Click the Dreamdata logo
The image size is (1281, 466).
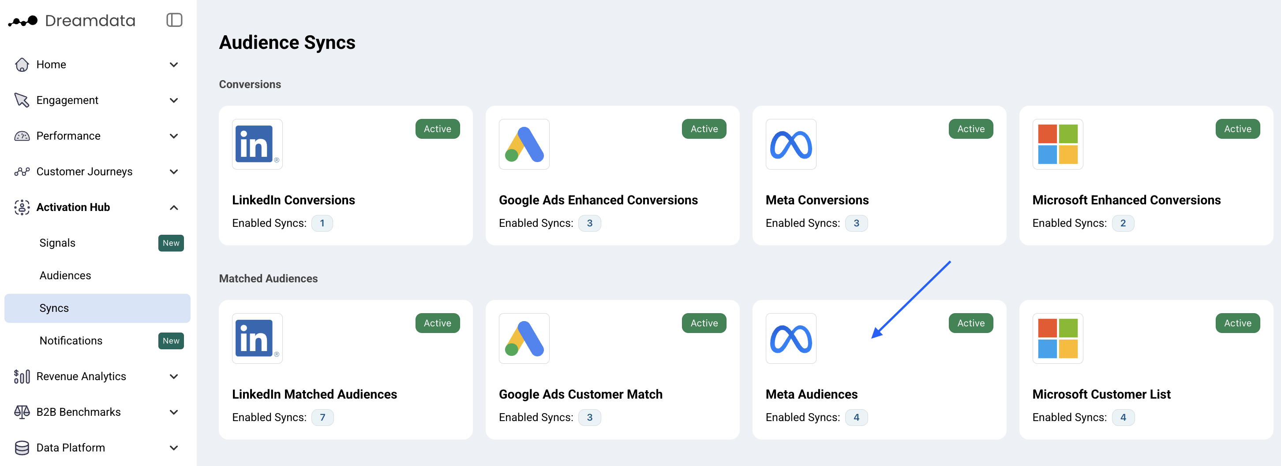coord(71,20)
